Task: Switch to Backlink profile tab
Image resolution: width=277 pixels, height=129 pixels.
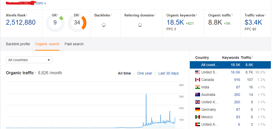Action: pyautogui.click(x=18, y=44)
